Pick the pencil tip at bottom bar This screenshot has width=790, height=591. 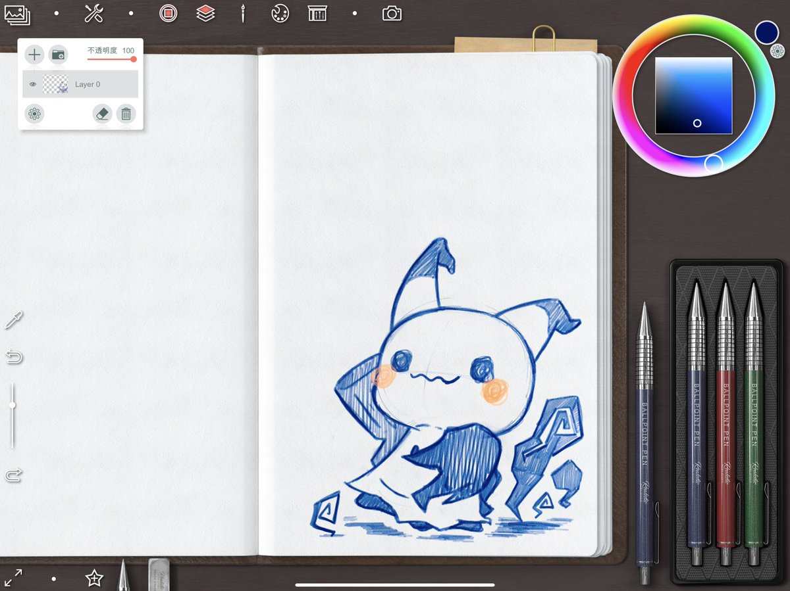(123, 576)
